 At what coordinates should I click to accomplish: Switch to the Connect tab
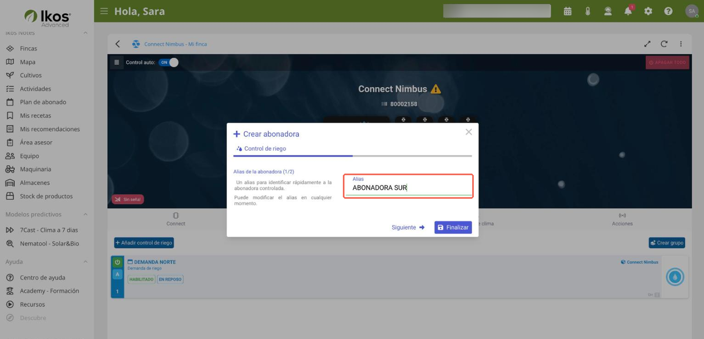point(176,219)
